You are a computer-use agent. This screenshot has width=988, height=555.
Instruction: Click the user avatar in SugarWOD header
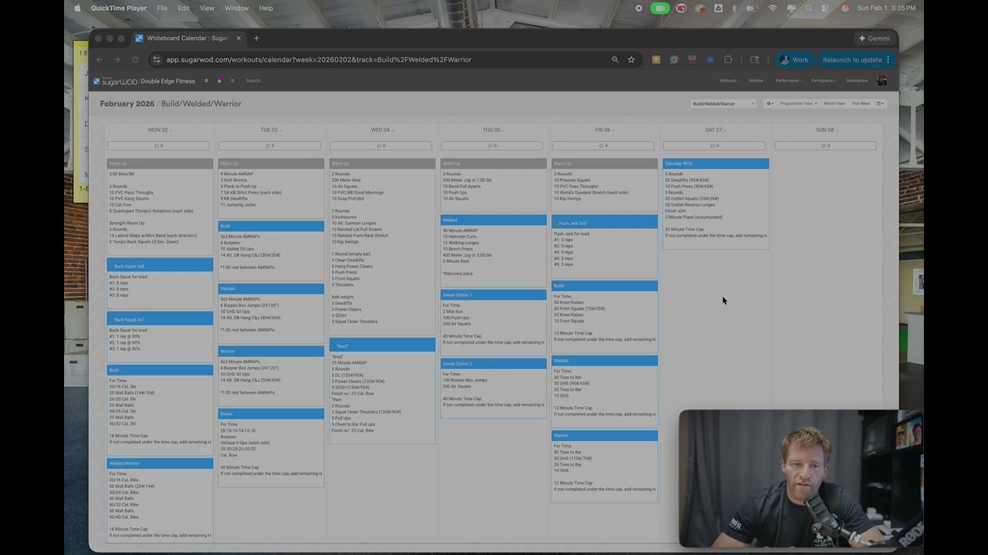(881, 80)
